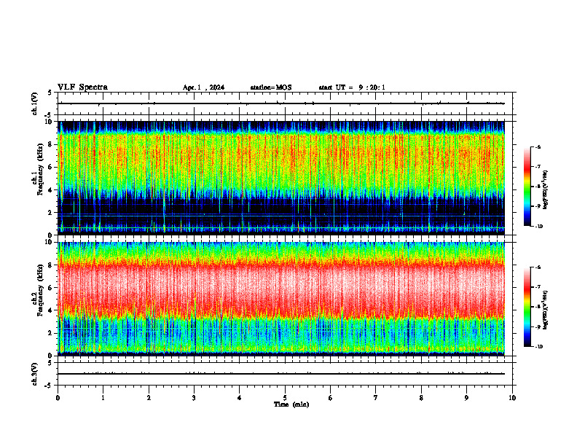The image size is (577, 446).
Task: Click the ch.1 spectrogram plot area
Action: (x=281, y=178)
